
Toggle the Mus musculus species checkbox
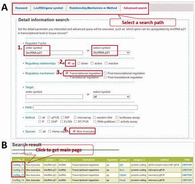pyautogui.click(x=74, y=131)
